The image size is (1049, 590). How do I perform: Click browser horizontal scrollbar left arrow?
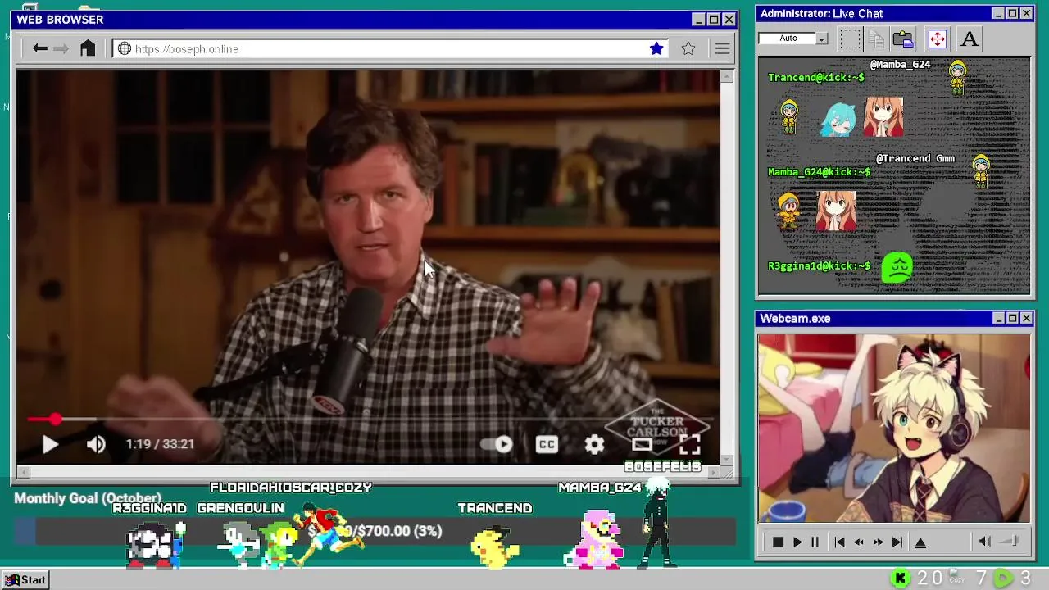(24, 472)
